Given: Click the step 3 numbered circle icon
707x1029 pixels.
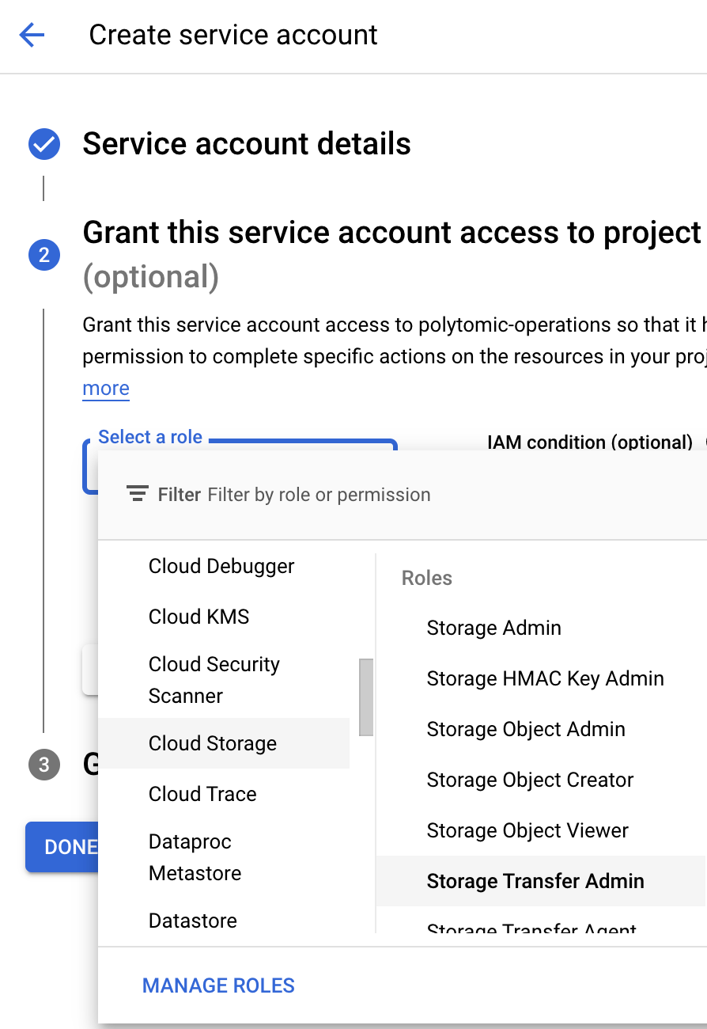Looking at the screenshot, I should [x=43, y=765].
